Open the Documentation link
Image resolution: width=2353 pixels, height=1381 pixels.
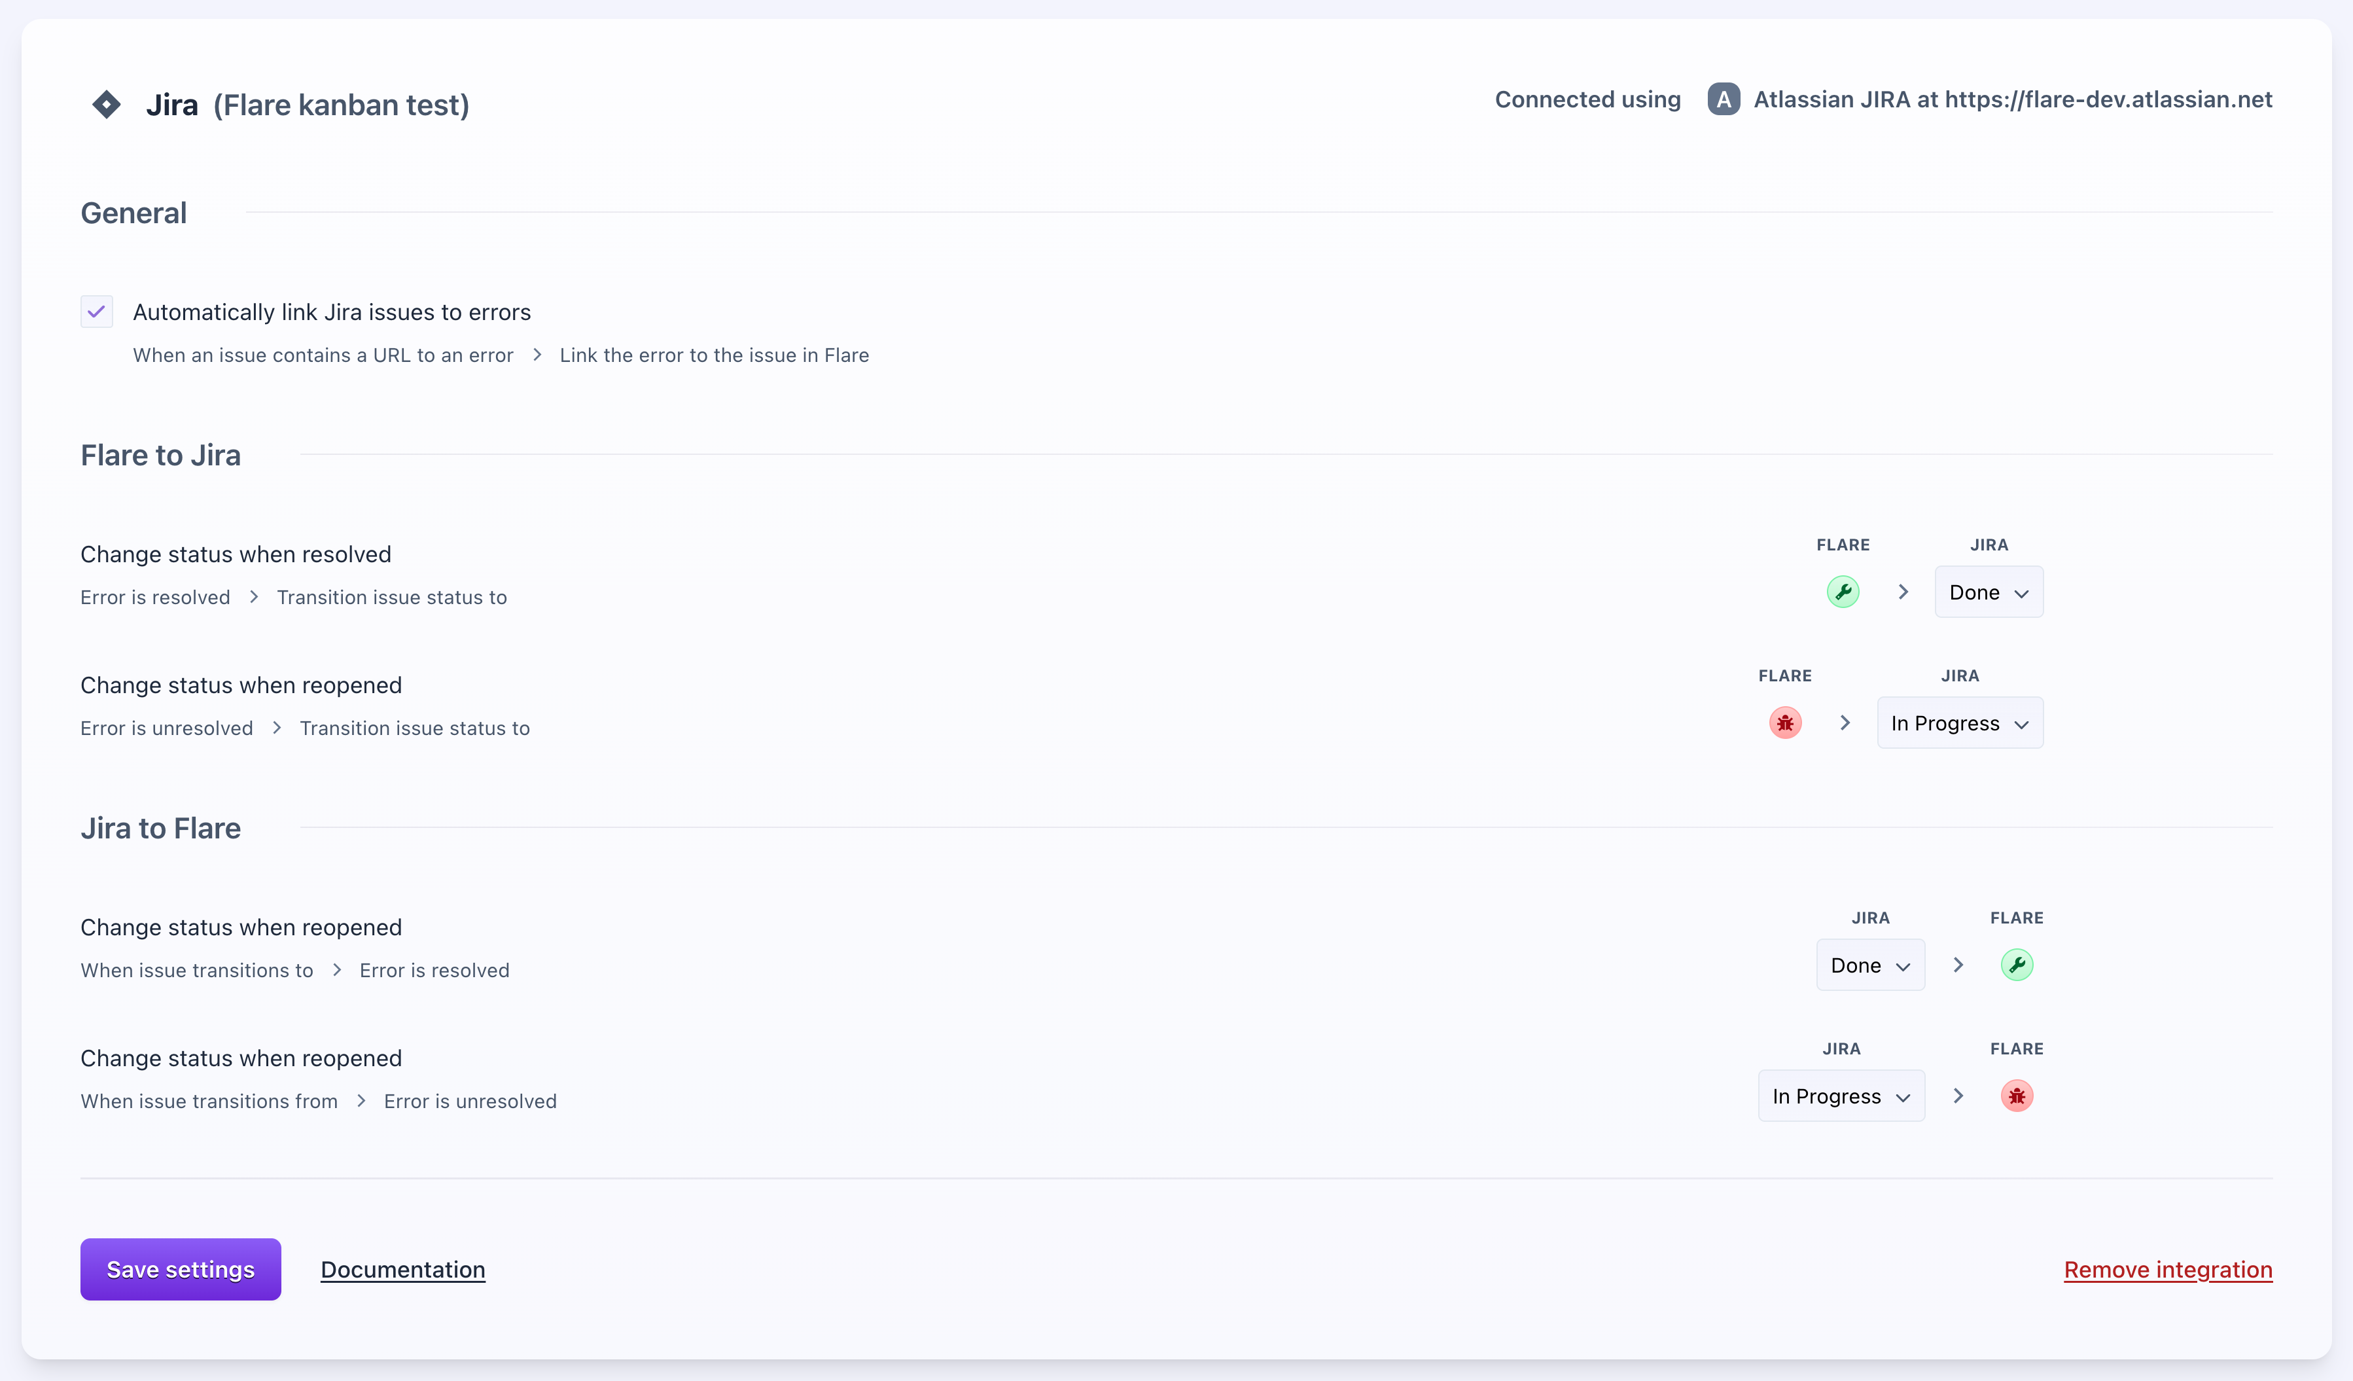402,1269
